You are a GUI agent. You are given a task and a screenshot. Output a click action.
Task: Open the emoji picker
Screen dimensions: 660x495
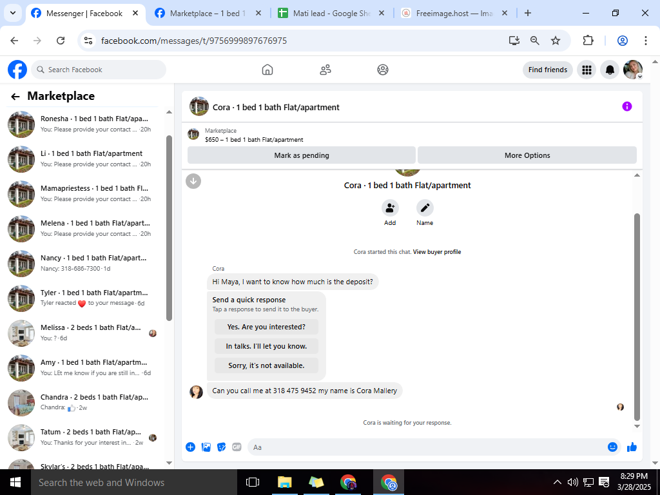(x=612, y=447)
